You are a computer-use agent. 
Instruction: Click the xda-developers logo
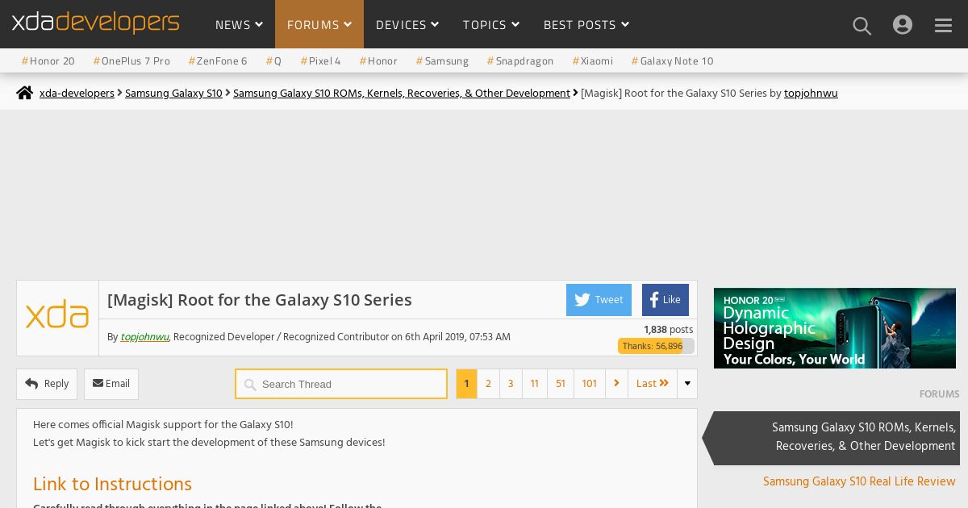click(95, 23)
